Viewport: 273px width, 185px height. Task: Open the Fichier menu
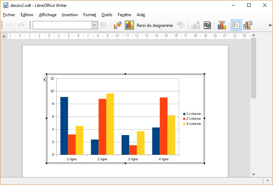coord(9,15)
